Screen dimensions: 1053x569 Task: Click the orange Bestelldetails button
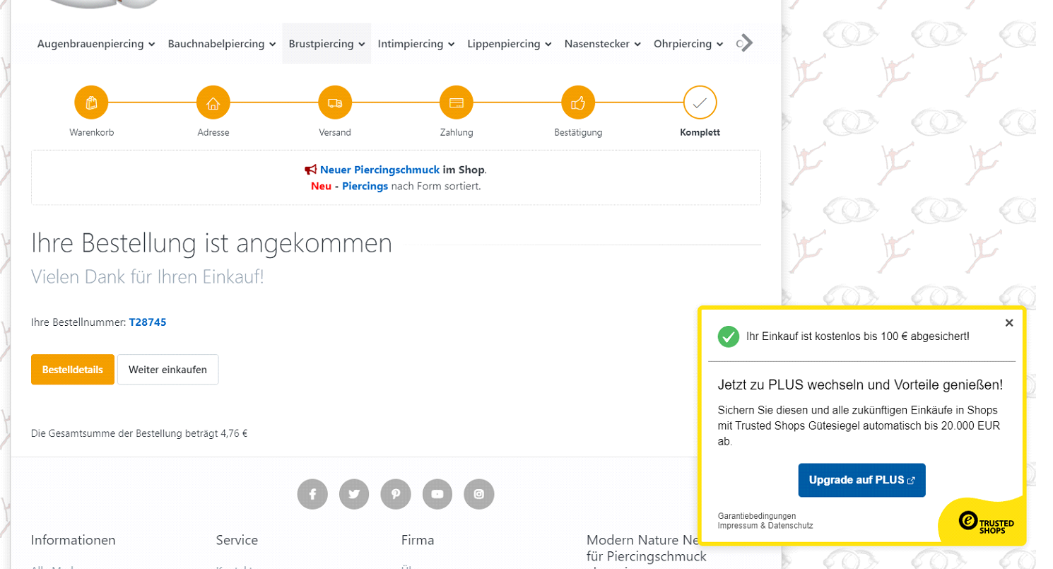73,370
